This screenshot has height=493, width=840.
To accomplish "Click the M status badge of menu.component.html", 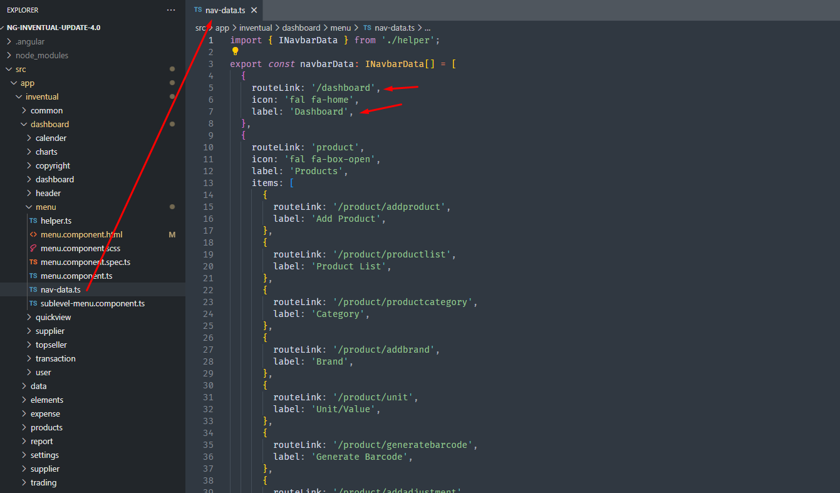I will pyautogui.click(x=172, y=234).
